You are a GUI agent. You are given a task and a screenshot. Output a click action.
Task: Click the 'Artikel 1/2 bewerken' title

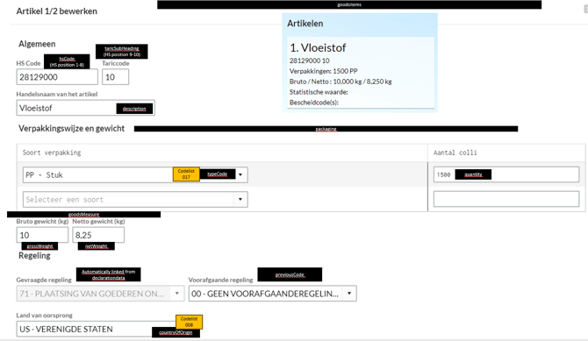(x=57, y=11)
